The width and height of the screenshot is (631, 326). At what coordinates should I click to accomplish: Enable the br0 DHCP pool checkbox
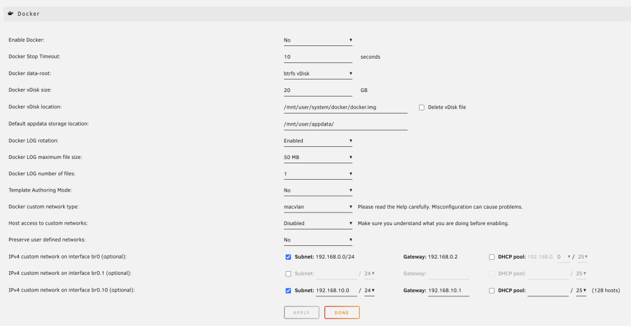[492, 257]
